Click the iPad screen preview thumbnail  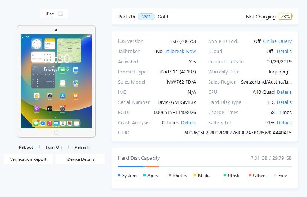click(56, 81)
